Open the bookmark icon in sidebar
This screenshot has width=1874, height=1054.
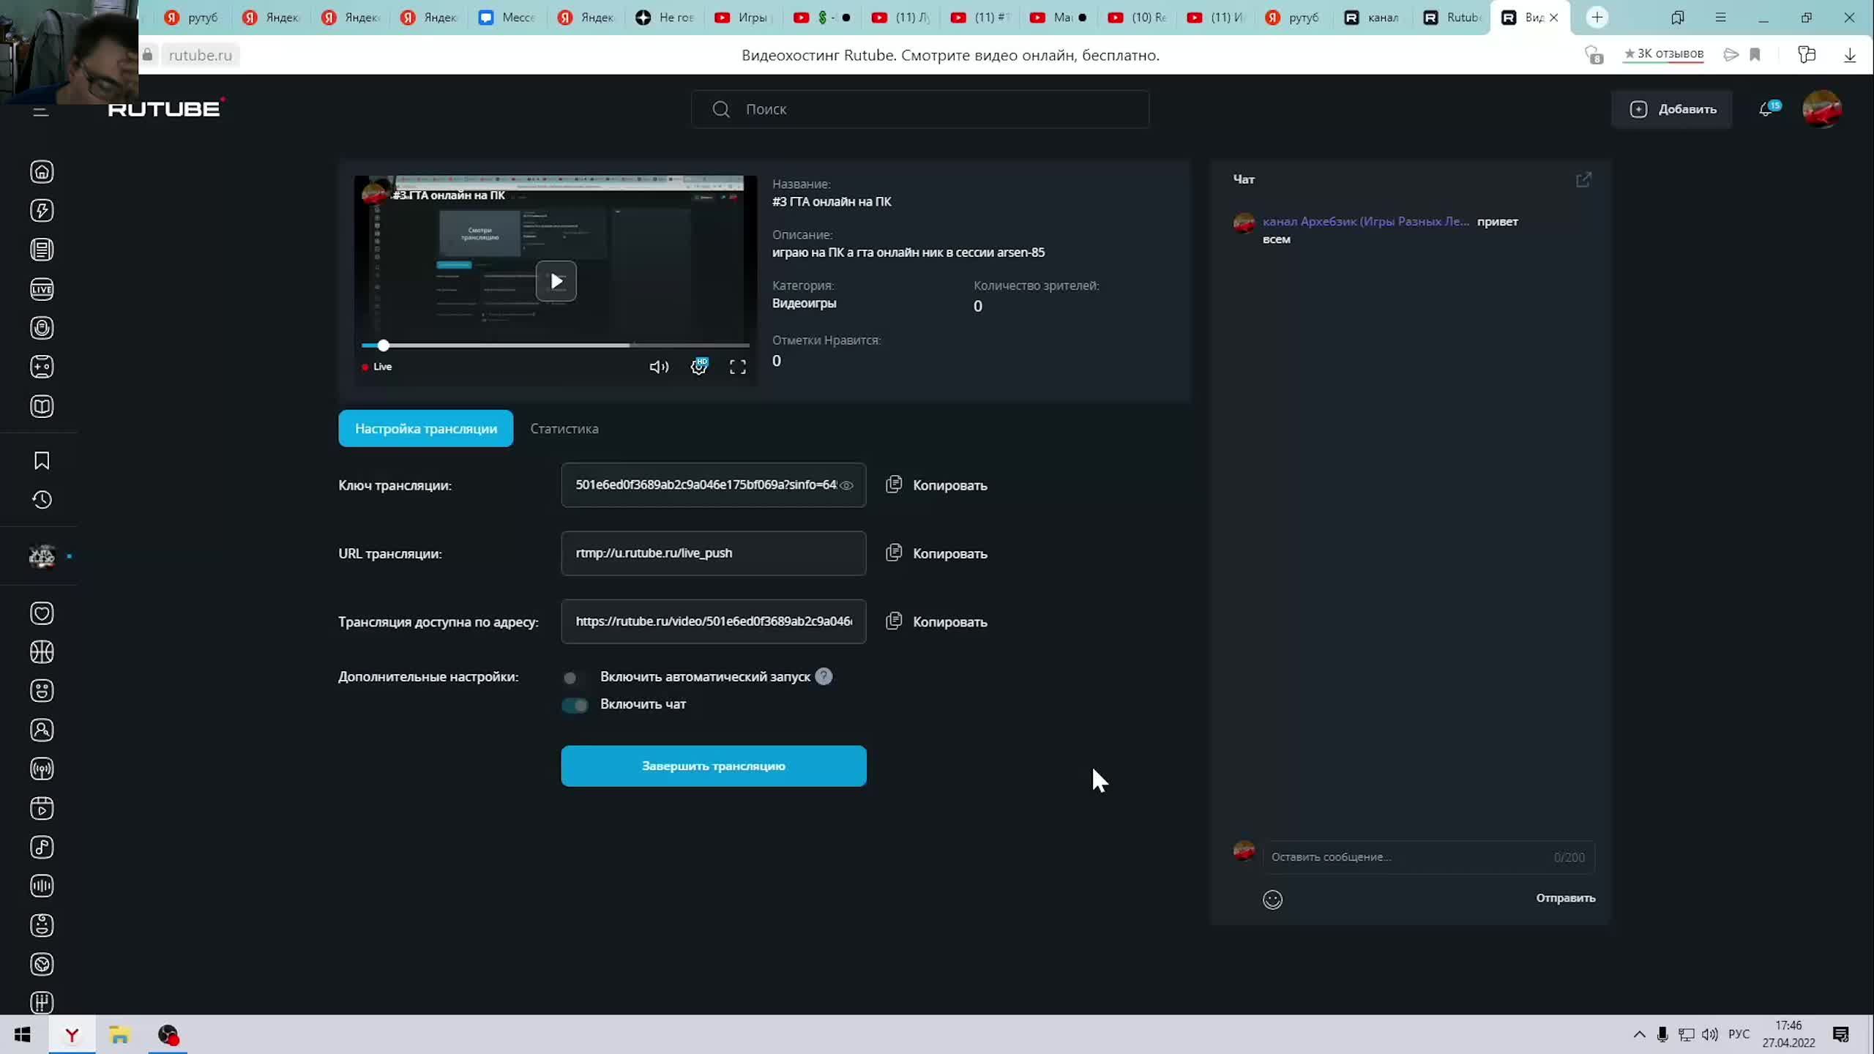coord(42,460)
